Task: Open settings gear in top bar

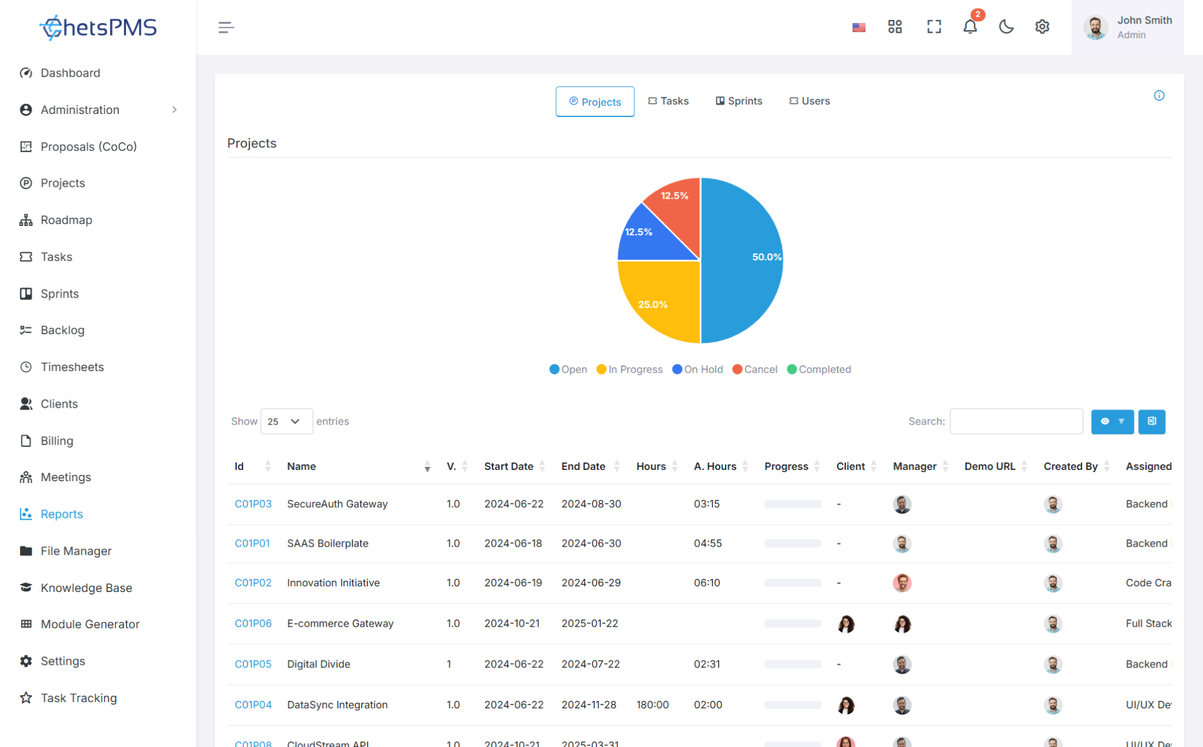Action: (1042, 27)
